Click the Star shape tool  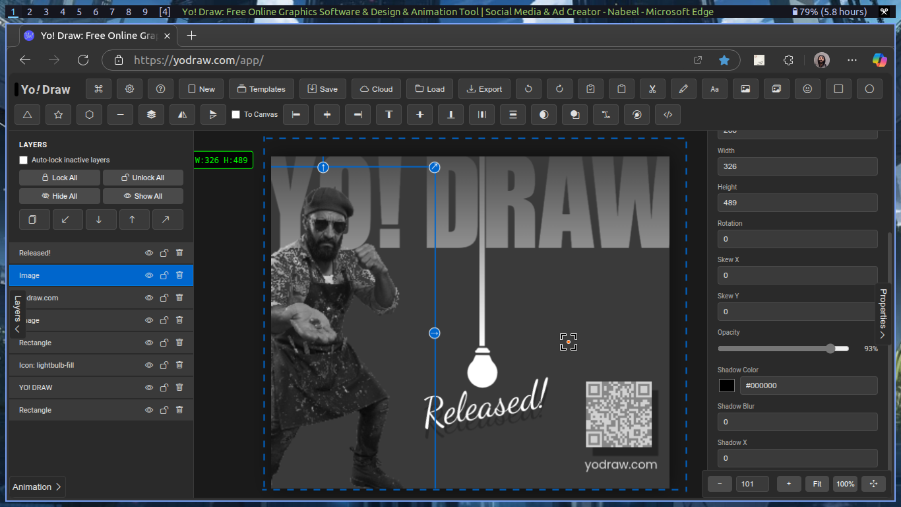pyautogui.click(x=58, y=114)
